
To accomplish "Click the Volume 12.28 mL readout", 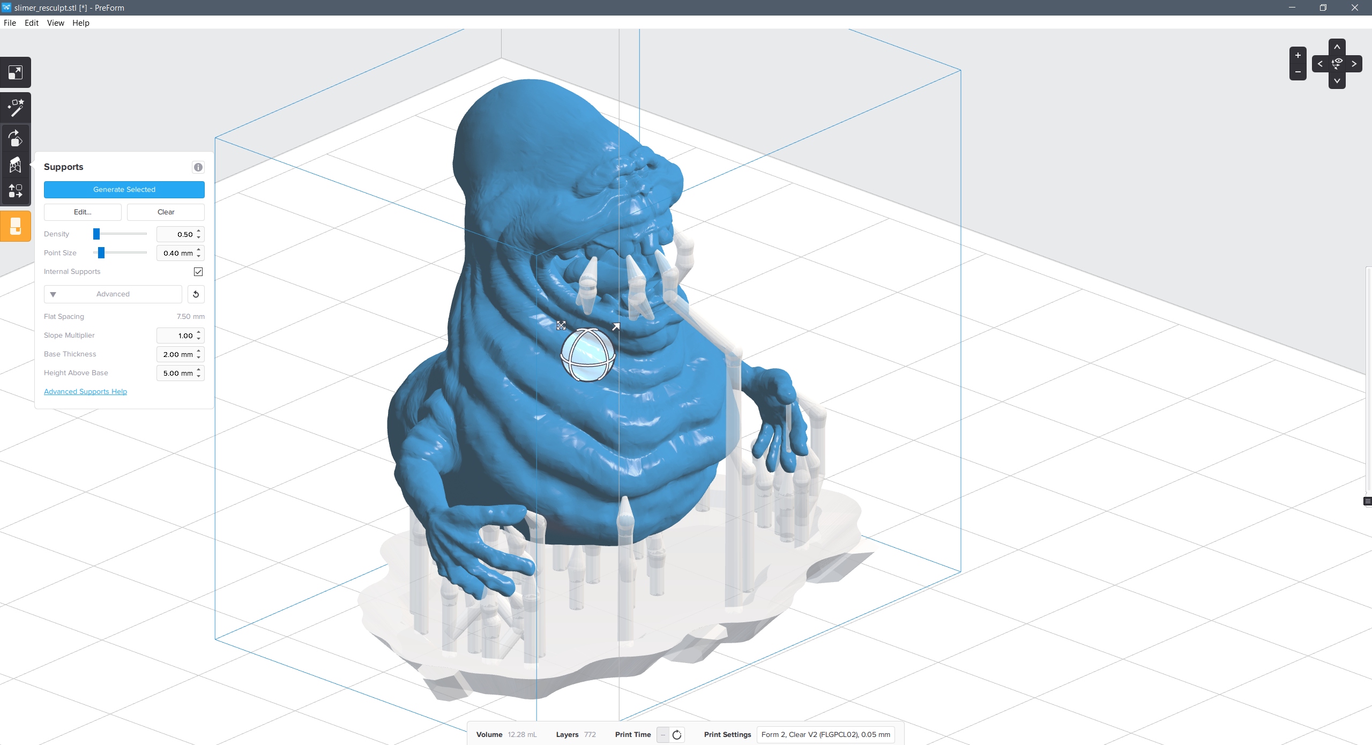I will pos(506,735).
